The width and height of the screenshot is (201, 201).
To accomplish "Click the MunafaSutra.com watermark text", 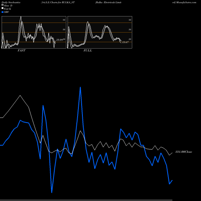I will click(x=186, y=2).
